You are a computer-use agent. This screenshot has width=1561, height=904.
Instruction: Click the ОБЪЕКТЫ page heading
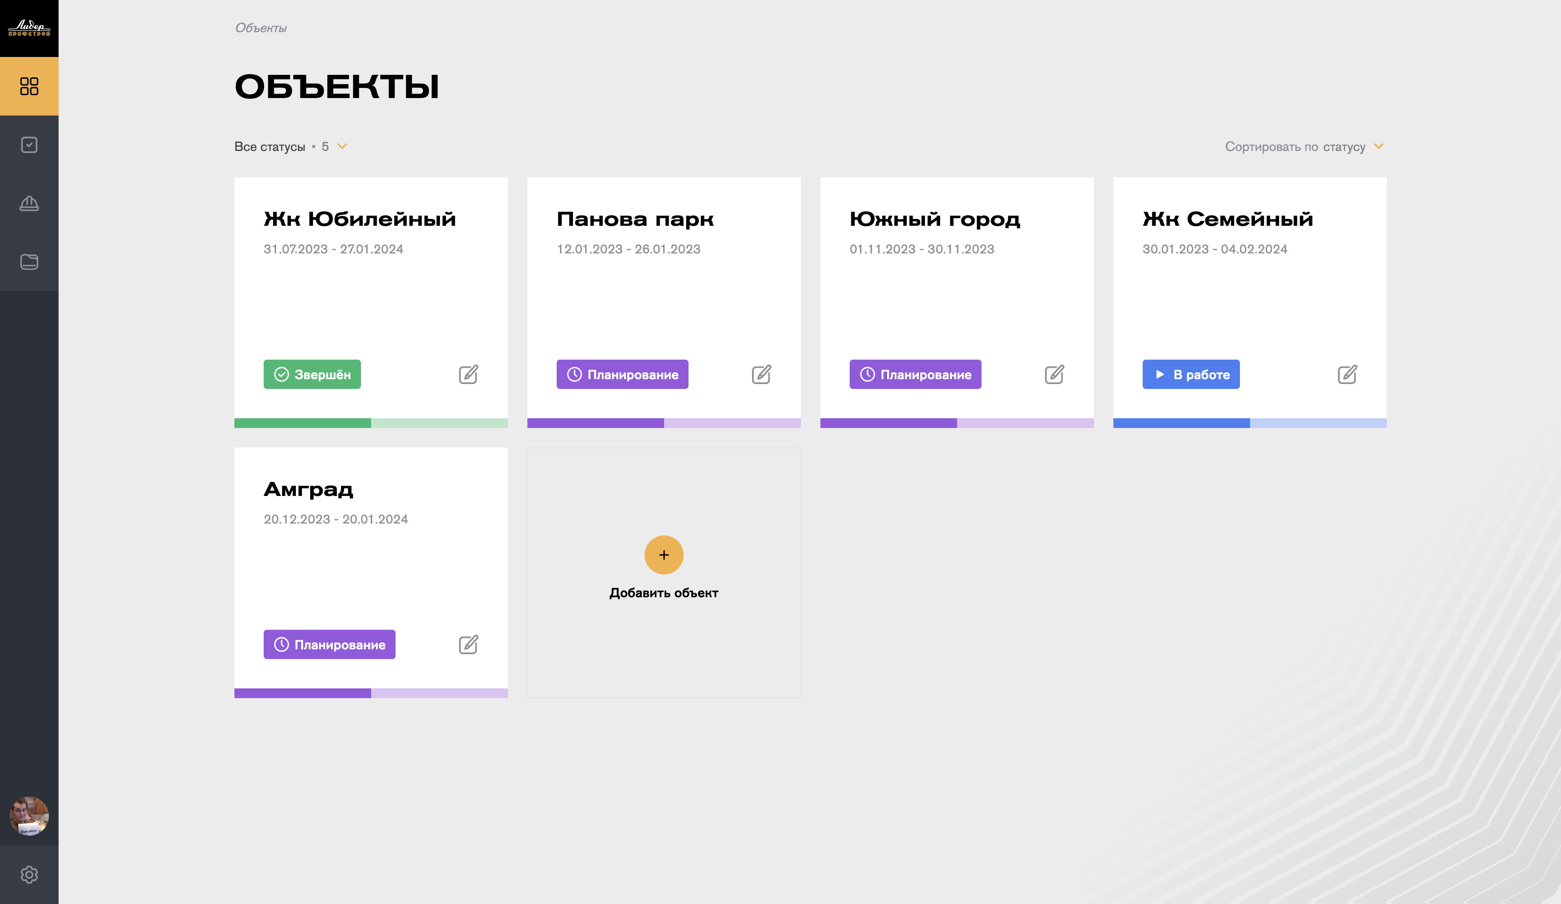(337, 87)
